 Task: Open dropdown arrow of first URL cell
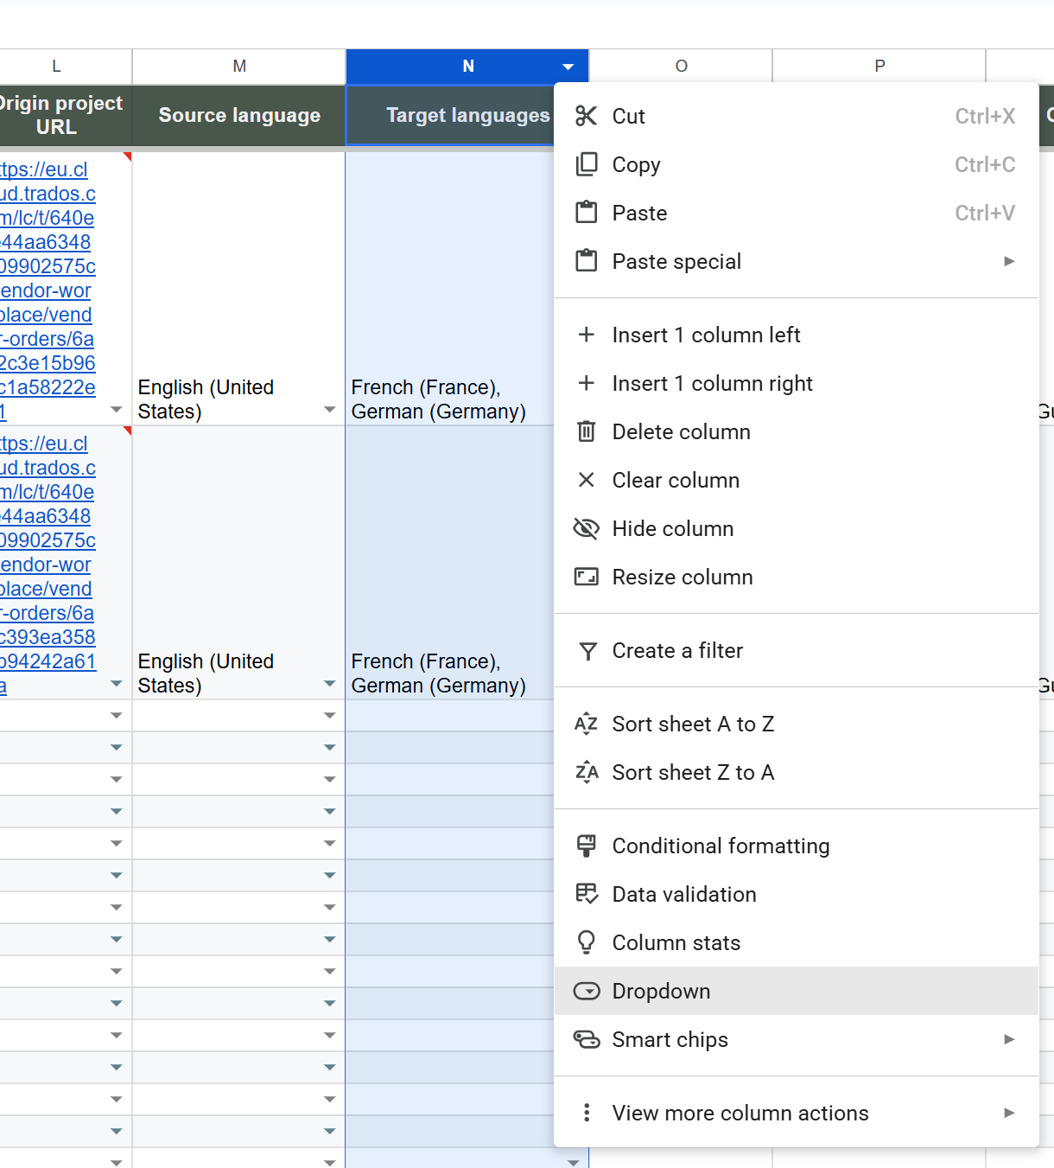coord(116,410)
